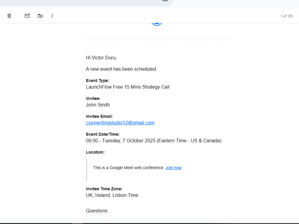The height and width of the screenshot is (224, 299).
Task: Click the Join now Google Meet link
Action: point(173,168)
